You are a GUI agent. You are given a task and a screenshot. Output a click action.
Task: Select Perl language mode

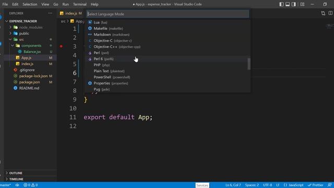(167, 53)
